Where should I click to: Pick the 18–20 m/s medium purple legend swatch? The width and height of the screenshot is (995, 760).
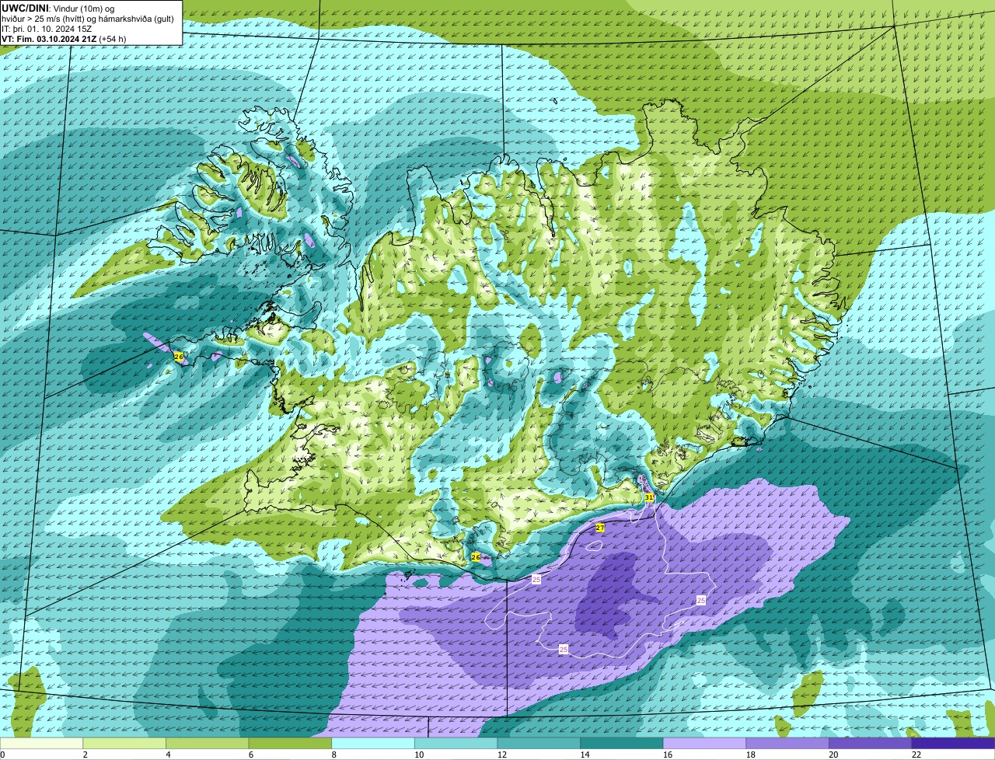pos(787,744)
